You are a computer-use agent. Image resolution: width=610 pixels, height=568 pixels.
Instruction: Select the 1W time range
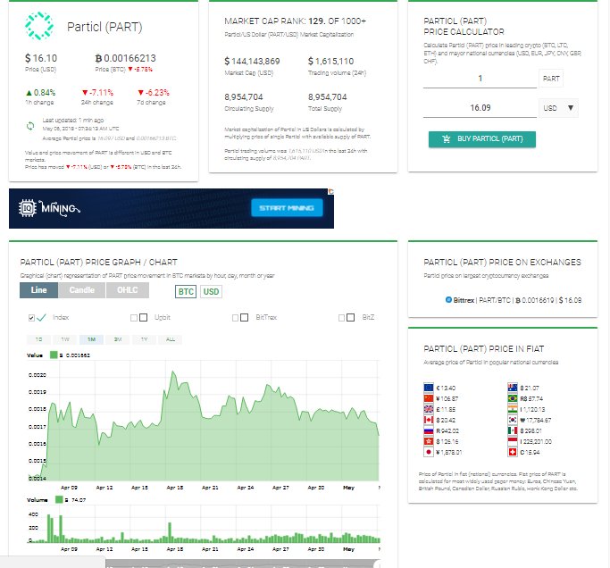point(65,339)
